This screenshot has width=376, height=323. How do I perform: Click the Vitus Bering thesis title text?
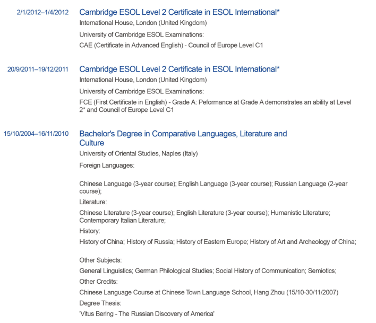(147, 314)
